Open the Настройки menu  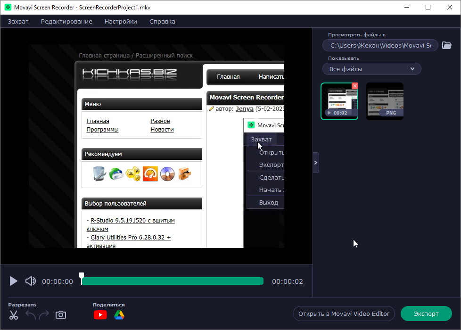point(121,22)
